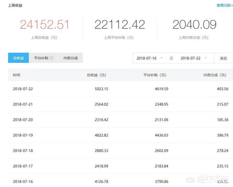Click the 平台补贴（元） column header
This screenshot has height=187, width=233.
tap(155, 75)
